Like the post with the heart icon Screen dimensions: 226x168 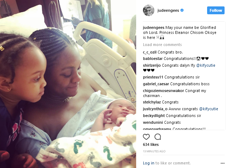coord(146,137)
